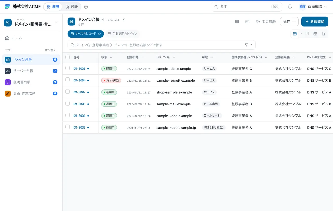Click the column layout icon beside the keyboard icon

click(237, 22)
